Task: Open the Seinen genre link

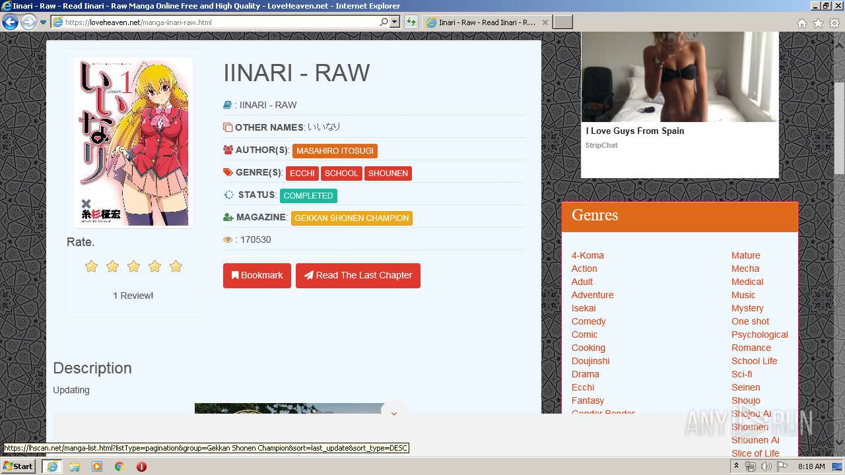Action: [746, 387]
